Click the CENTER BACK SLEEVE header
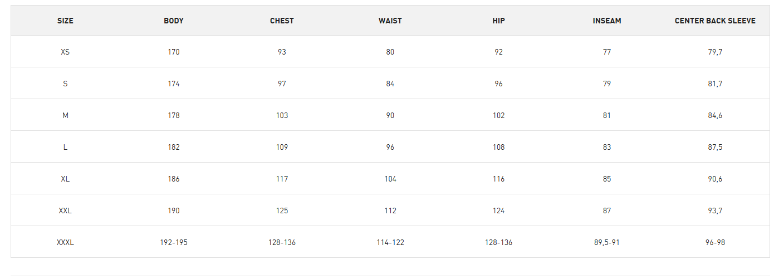779x279 pixels. 715,21
